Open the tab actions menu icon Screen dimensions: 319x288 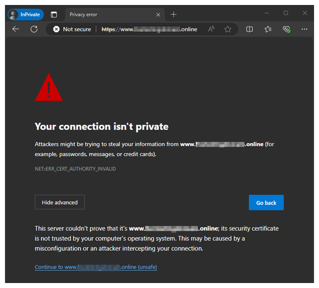tap(54, 14)
